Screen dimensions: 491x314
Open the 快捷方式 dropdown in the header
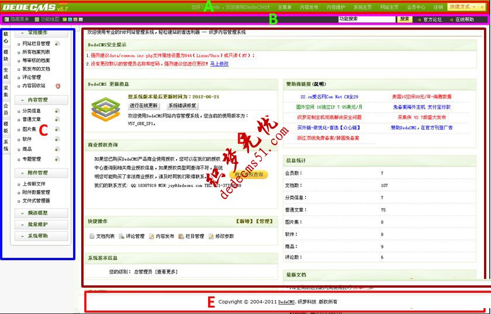point(463,6)
